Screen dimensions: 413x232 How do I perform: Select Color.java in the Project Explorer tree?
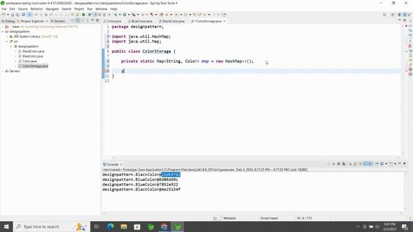tap(30, 61)
